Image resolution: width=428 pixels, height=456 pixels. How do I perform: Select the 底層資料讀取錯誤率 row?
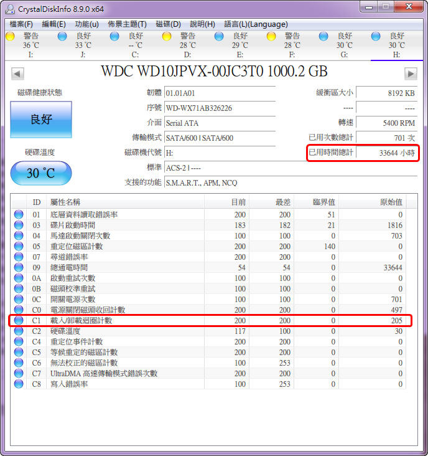click(x=208, y=215)
